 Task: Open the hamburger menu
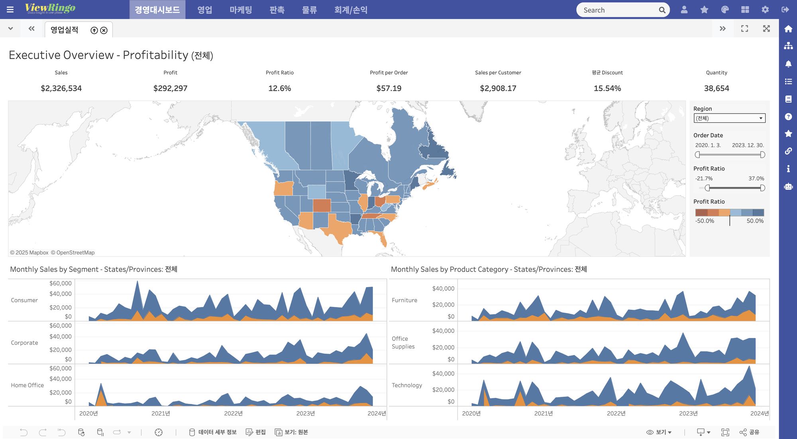[10, 10]
